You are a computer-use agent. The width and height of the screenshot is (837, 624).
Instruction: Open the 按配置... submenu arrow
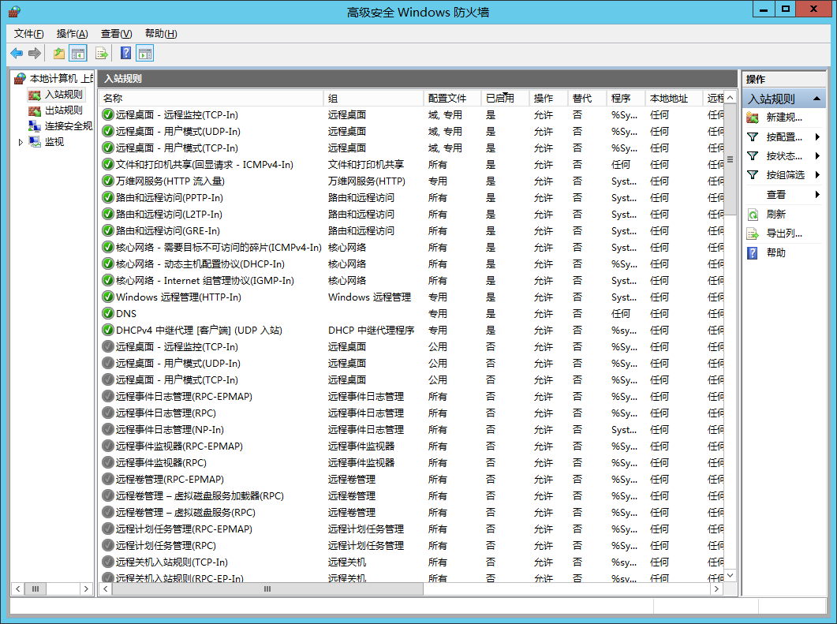(817, 137)
